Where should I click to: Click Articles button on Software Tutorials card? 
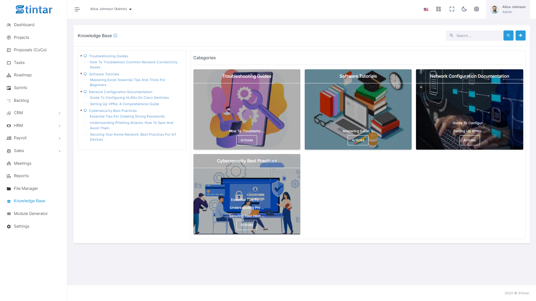pos(358,140)
